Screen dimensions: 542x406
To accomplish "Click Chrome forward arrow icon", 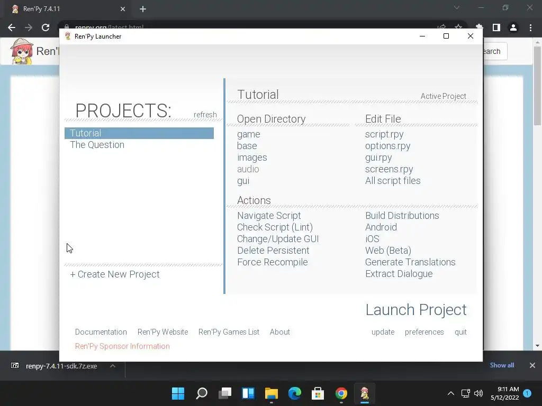I will tap(29, 27).
